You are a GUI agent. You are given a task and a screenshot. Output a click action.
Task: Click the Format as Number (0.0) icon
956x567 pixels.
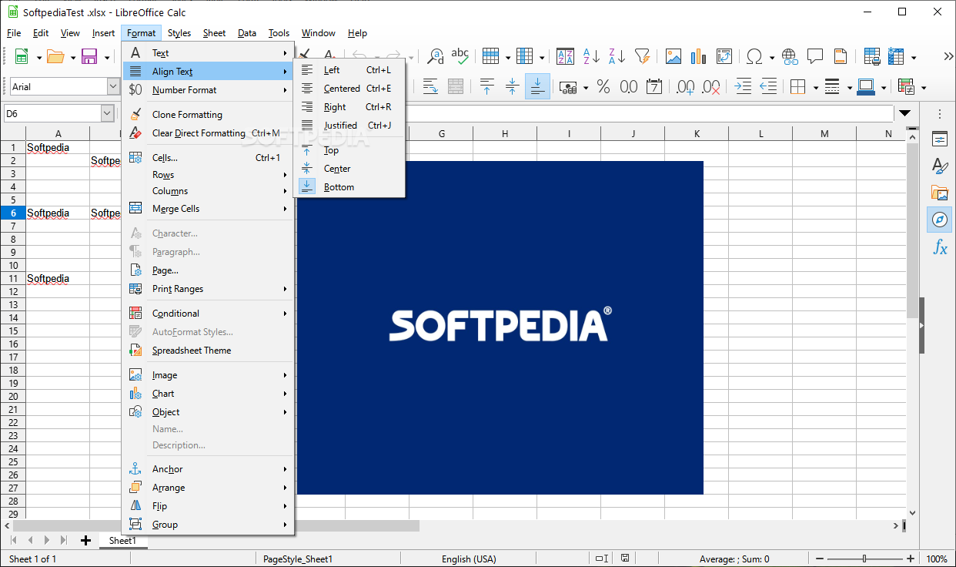[x=629, y=87]
